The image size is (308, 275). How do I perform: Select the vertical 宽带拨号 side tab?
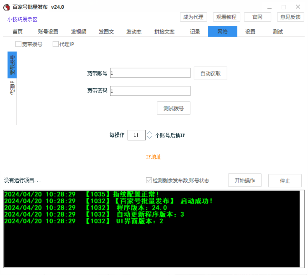click(12, 65)
